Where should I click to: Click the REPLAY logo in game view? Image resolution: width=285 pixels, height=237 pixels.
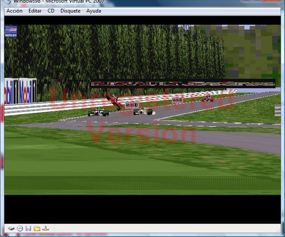11,31
